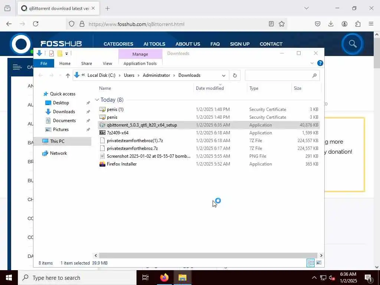380x285 pixels.
Task: Select privatesteamforthebroz(1).7z file
Action: tap(209, 141)
